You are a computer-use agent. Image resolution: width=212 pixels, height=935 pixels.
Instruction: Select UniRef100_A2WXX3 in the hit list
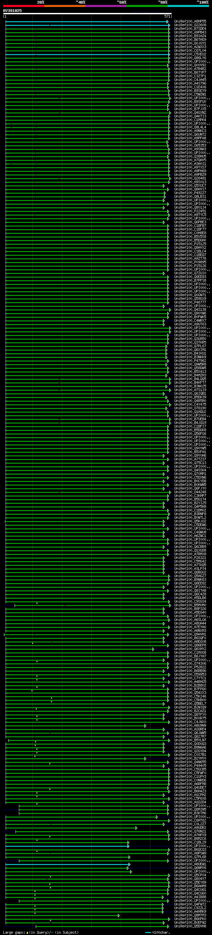[190, 47]
